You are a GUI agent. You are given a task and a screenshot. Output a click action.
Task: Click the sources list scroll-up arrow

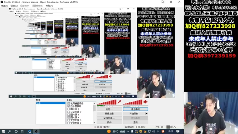(94, 104)
